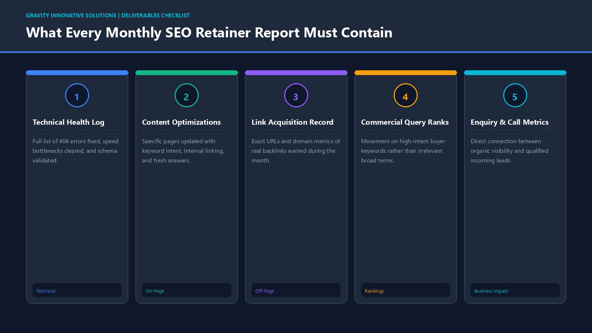Click the Technical tag label

(77, 290)
